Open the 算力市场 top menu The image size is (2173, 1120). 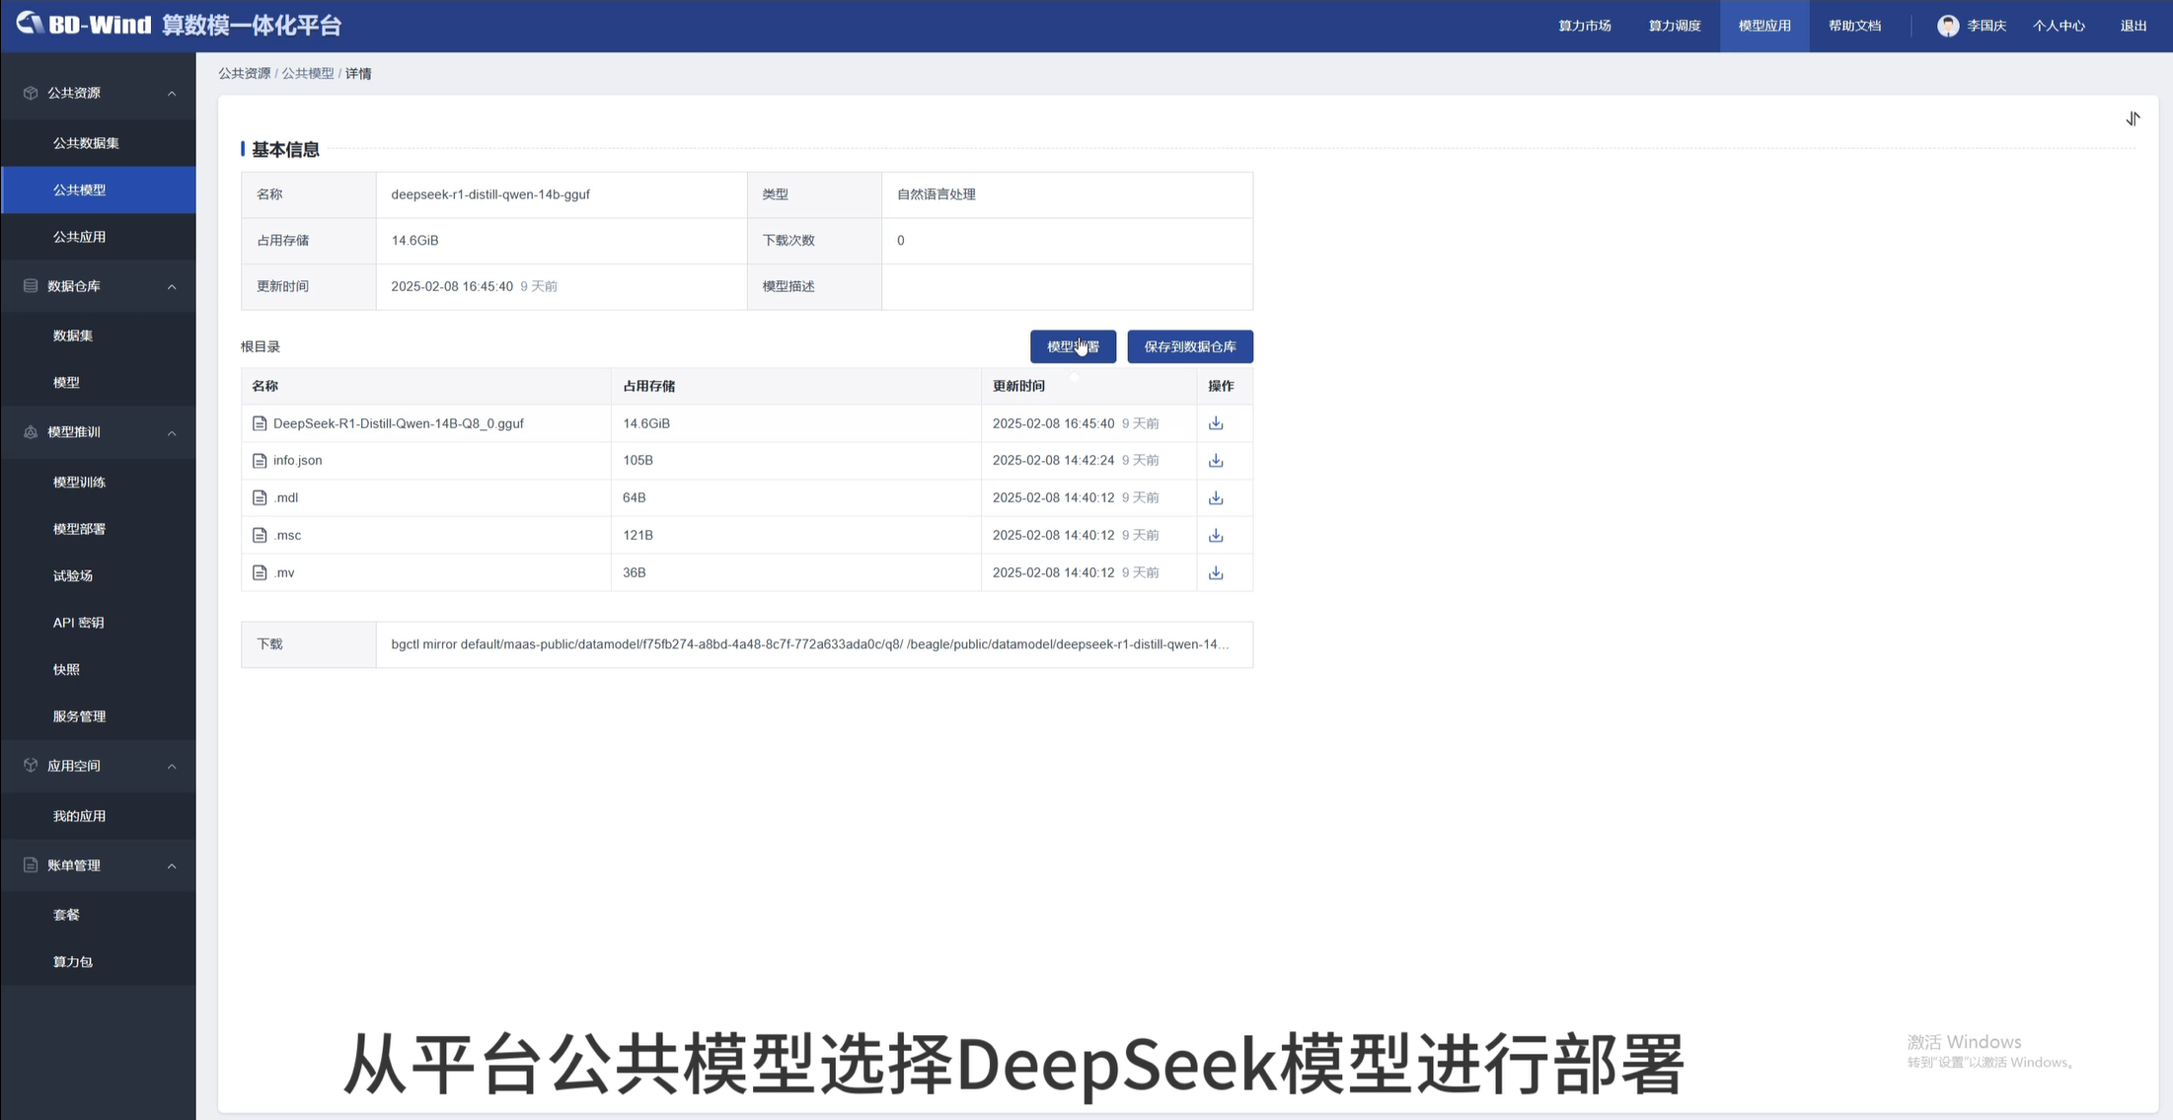click(x=1584, y=26)
